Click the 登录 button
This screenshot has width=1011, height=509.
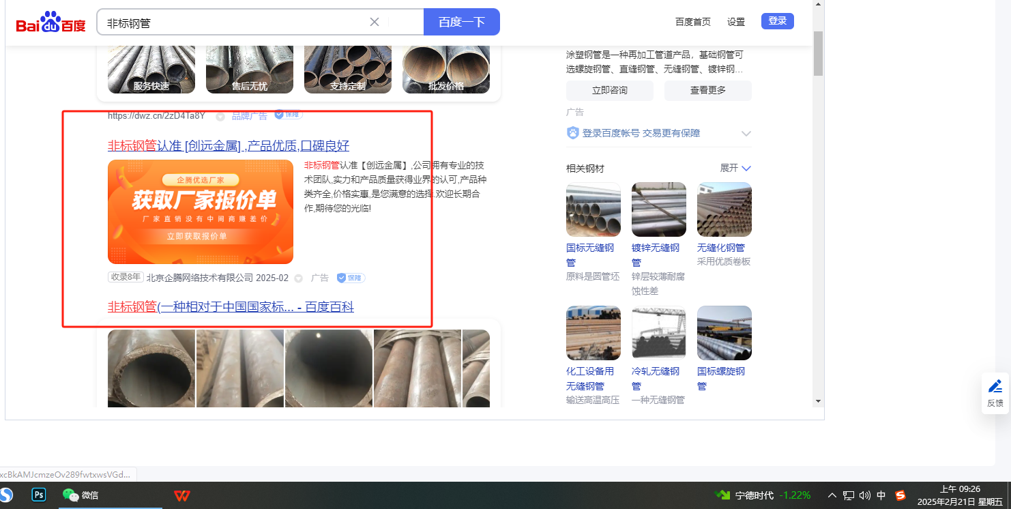(778, 21)
